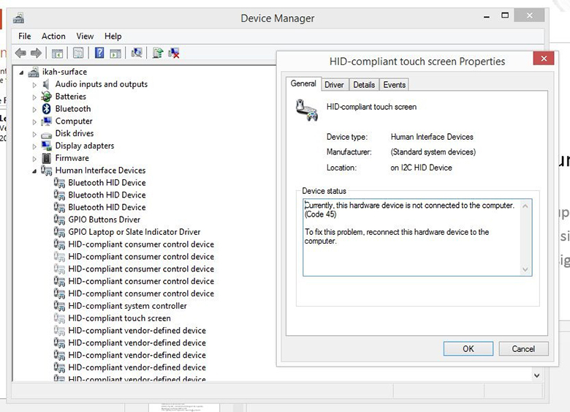Expand the Audio inputs and outputs node
Screen dimensions: 570x412
34,85
